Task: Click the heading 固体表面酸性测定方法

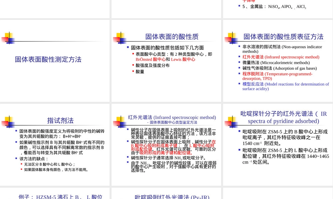Action: 48,59
